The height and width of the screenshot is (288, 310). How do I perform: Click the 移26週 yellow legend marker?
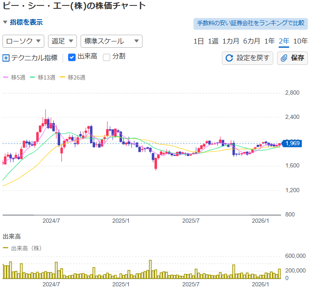pos(63,77)
